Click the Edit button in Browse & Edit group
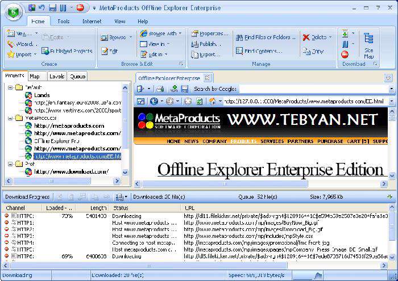398x281 pixels. click(x=109, y=51)
